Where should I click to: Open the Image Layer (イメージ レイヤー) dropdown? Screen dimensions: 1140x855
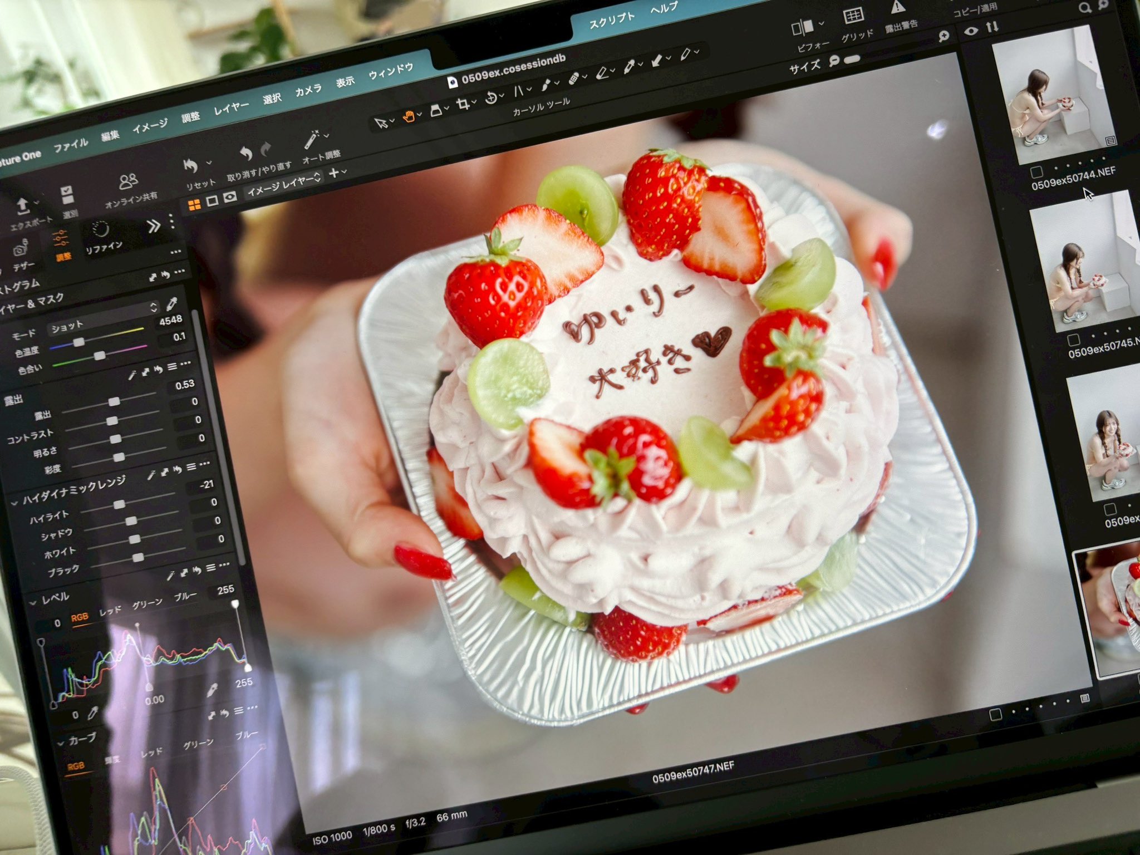(x=284, y=184)
